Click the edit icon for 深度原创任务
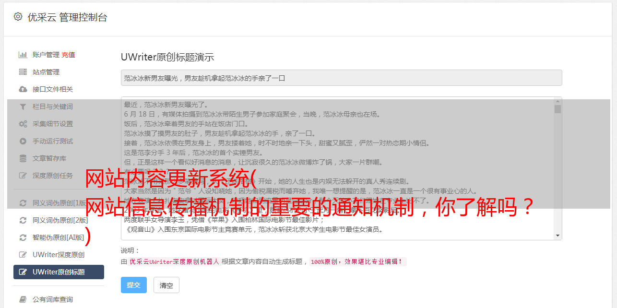Image resolution: width=617 pixels, height=308 pixels. (23, 176)
